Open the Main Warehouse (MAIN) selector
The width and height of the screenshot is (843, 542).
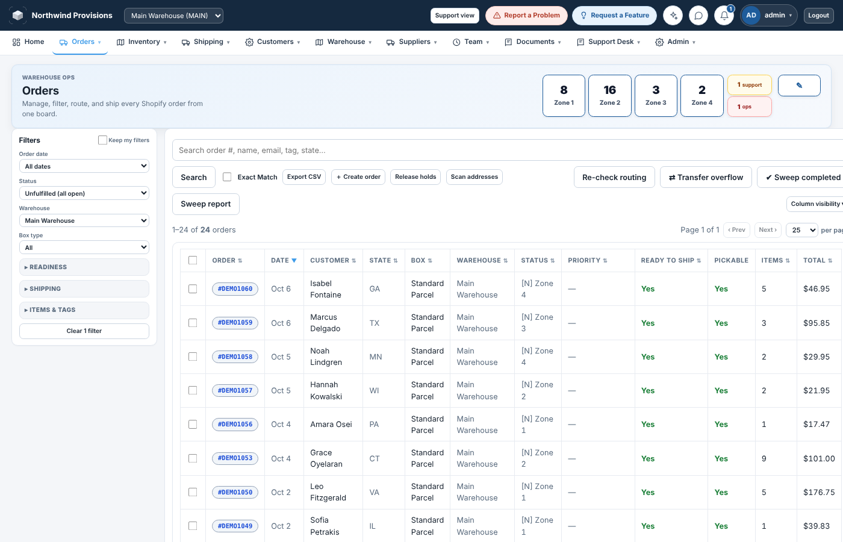(x=173, y=16)
